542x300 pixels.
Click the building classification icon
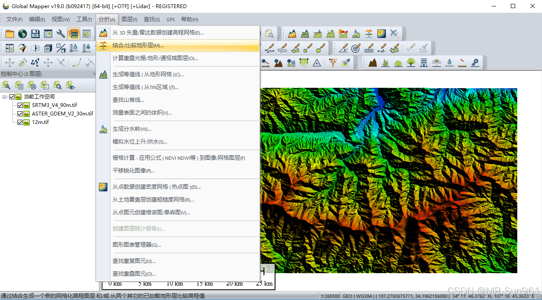[423, 63]
